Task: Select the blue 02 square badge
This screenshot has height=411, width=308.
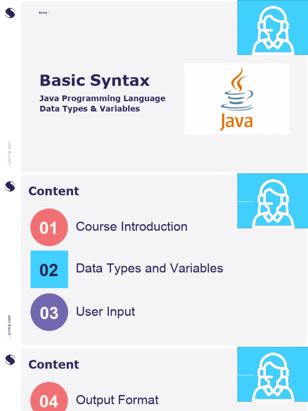Action: (x=49, y=269)
